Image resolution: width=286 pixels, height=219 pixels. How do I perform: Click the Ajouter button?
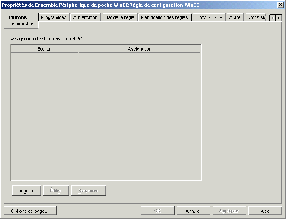coord(27,191)
